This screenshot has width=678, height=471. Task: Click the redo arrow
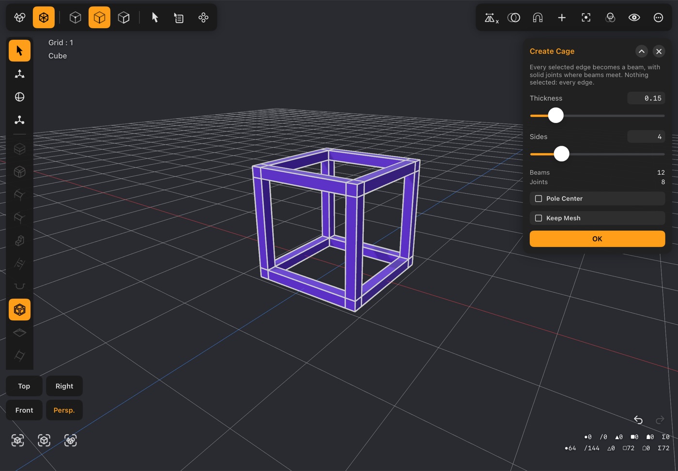(660, 420)
